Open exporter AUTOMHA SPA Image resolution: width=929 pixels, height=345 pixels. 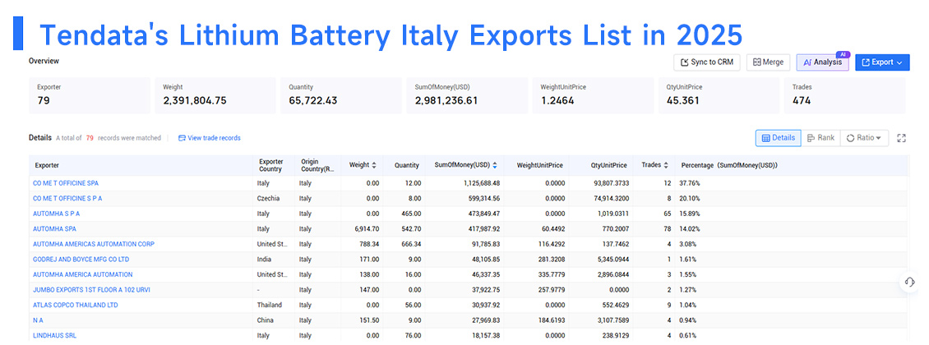54,229
